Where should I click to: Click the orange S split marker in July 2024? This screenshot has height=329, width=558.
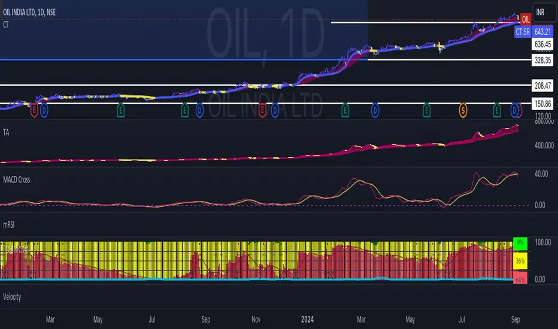pos(463,111)
